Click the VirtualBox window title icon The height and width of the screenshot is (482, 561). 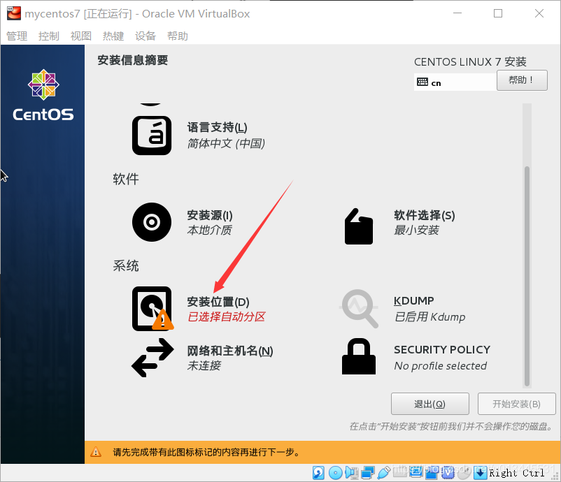point(14,13)
